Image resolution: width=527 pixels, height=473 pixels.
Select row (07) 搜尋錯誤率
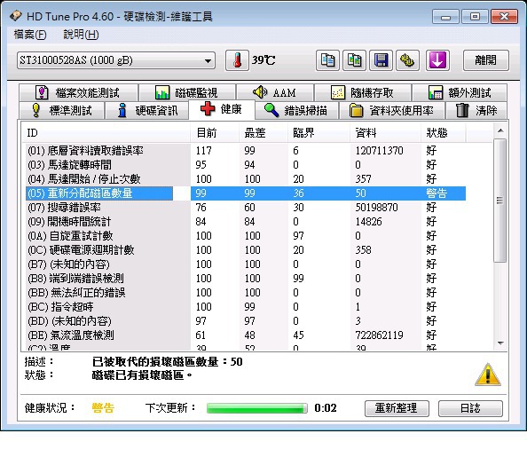246,208
